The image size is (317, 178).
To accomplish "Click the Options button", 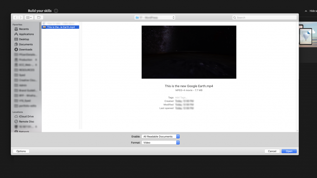I will (21, 151).
